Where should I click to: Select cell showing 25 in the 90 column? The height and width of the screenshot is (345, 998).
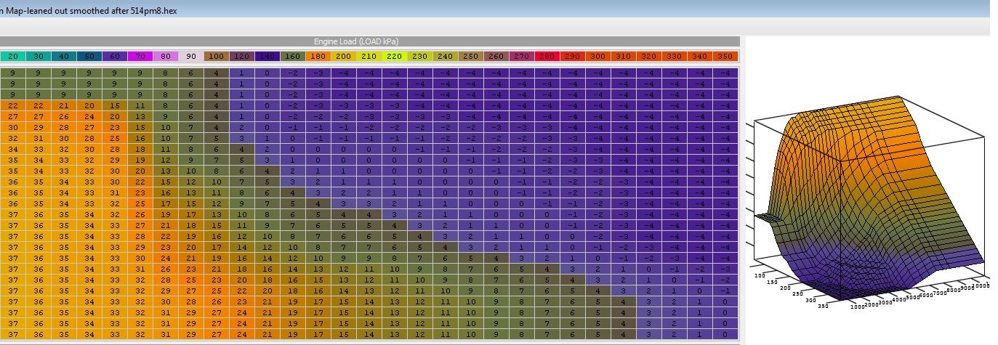190,280
